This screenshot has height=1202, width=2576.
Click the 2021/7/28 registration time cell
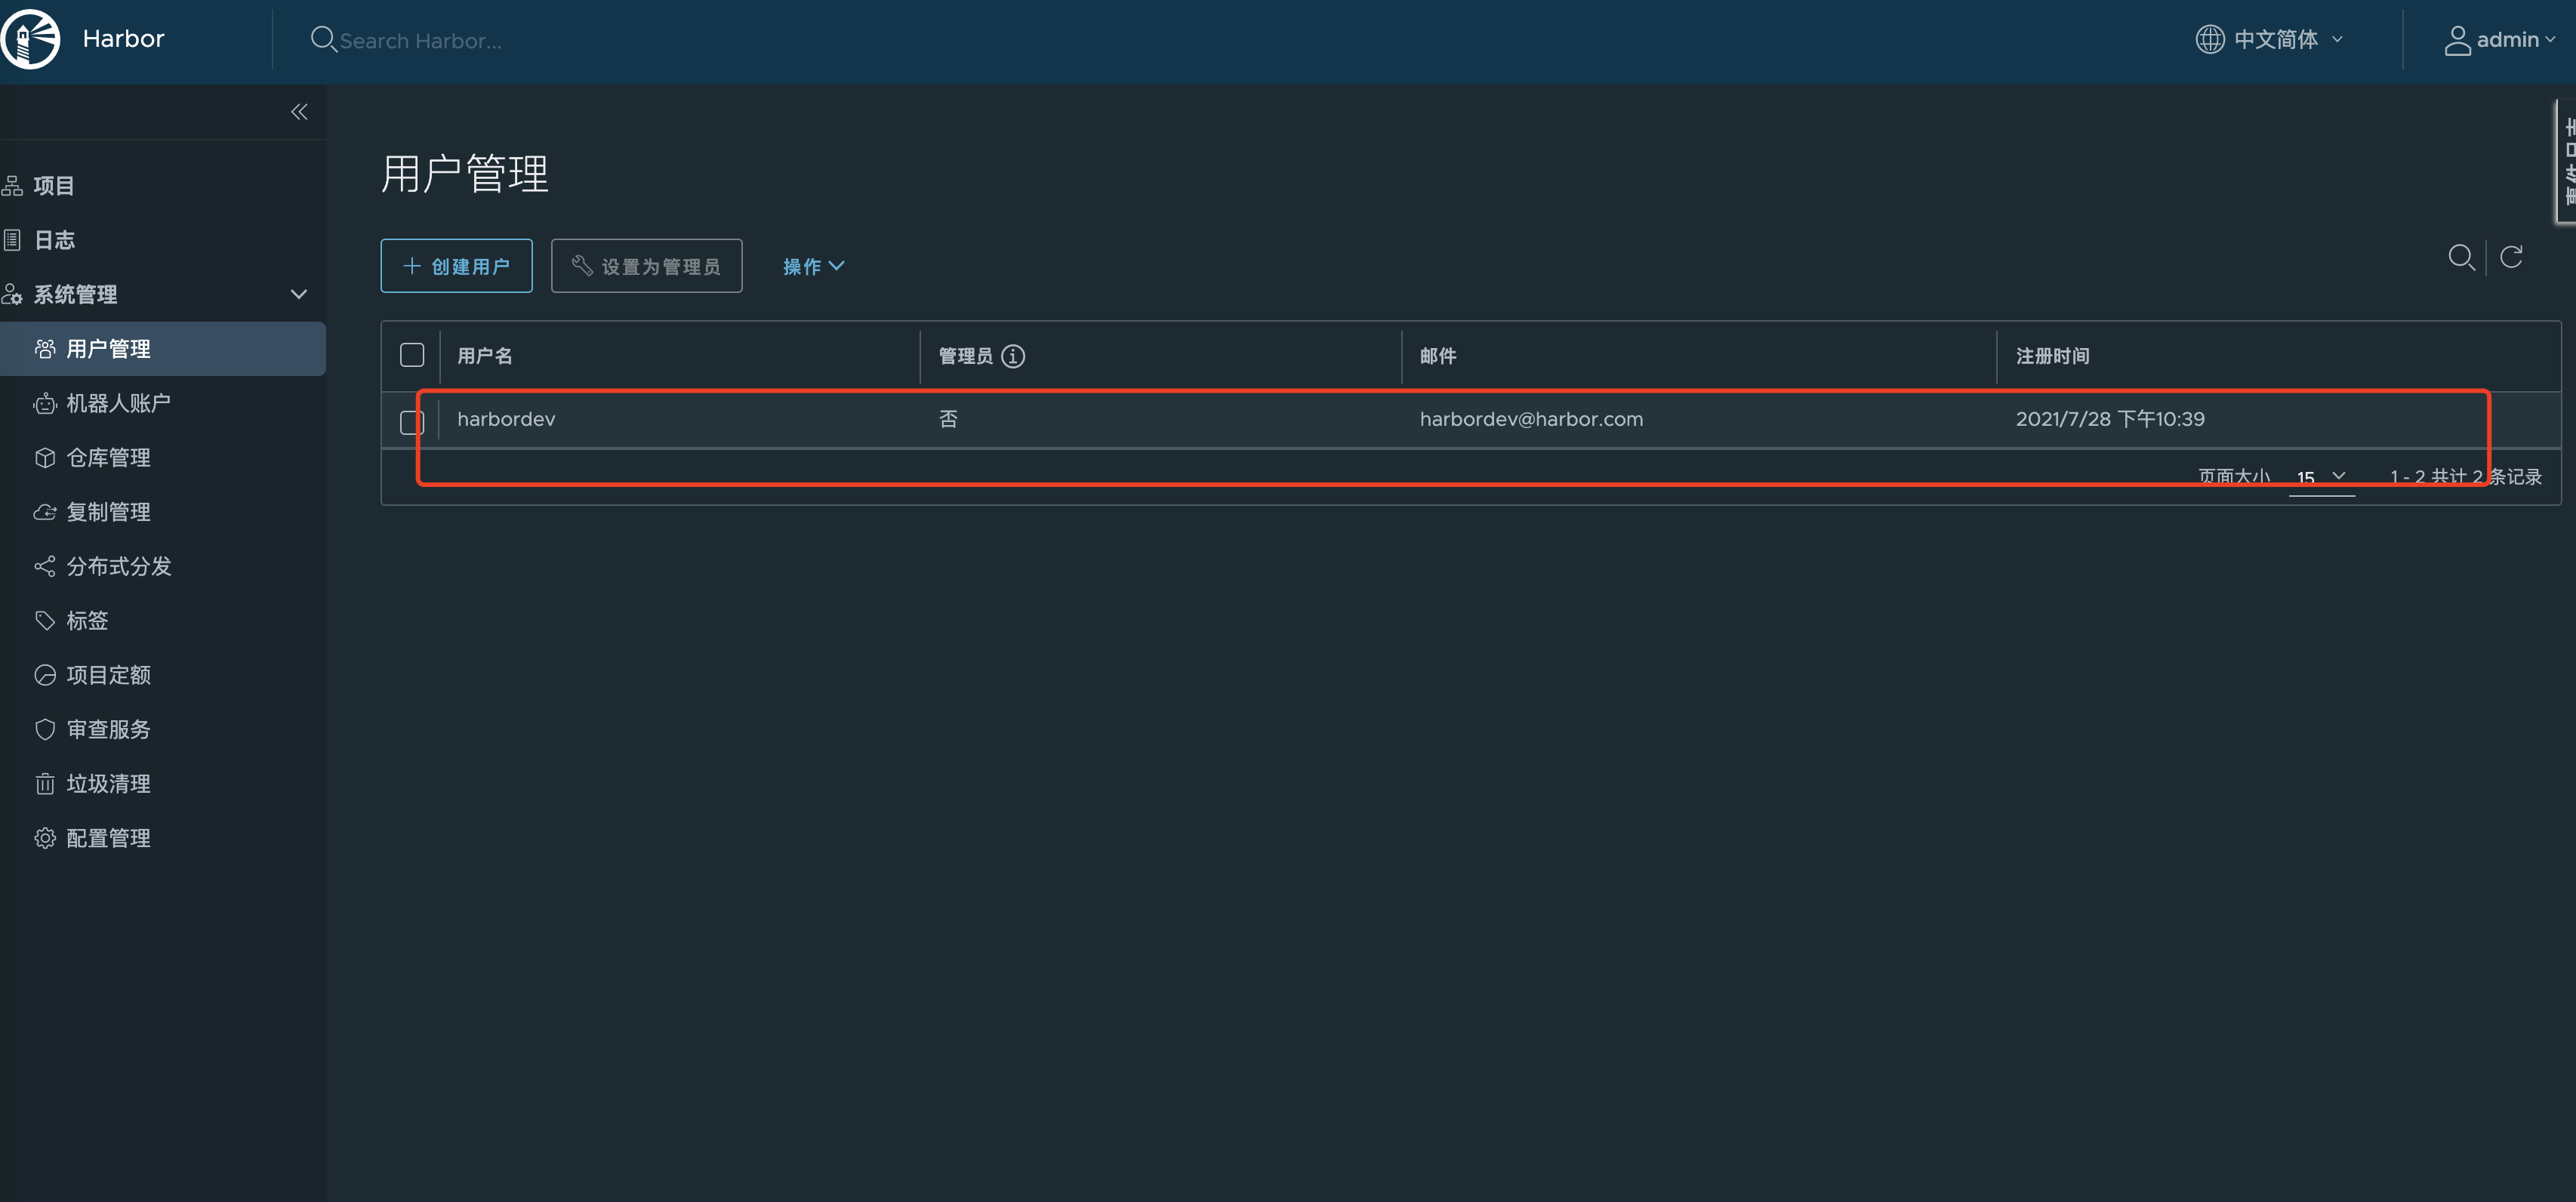pyautogui.click(x=2110, y=419)
